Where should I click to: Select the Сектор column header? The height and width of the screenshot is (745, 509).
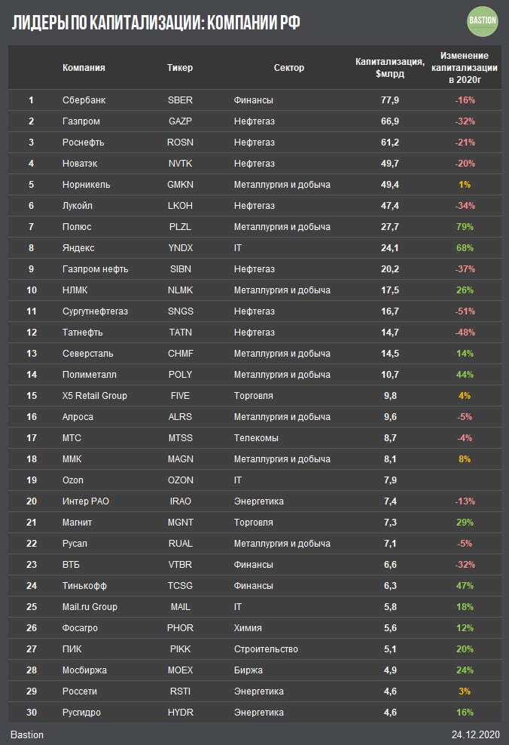tap(289, 67)
